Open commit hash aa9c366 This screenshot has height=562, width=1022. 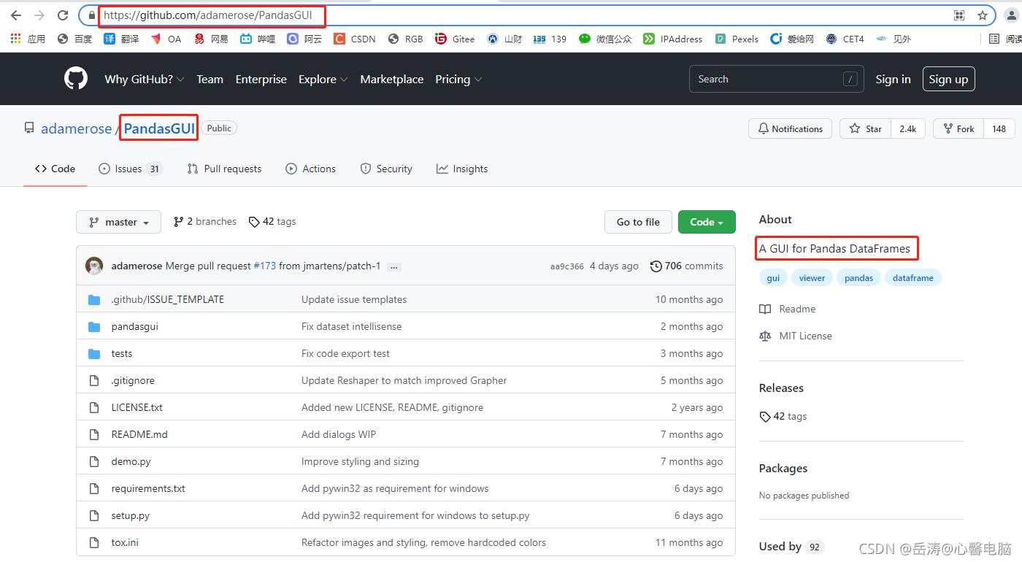click(567, 266)
